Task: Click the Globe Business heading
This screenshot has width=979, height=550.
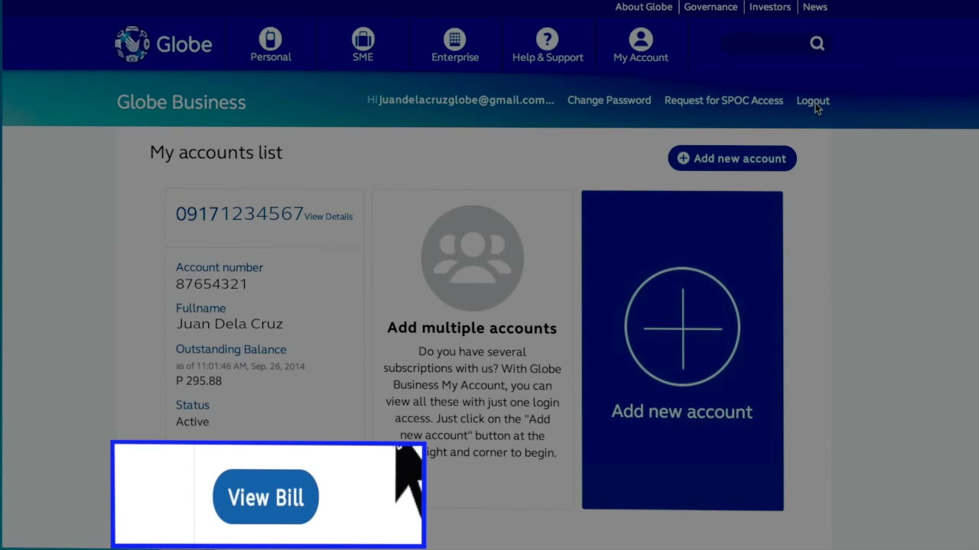Action: tap(181, 102)
